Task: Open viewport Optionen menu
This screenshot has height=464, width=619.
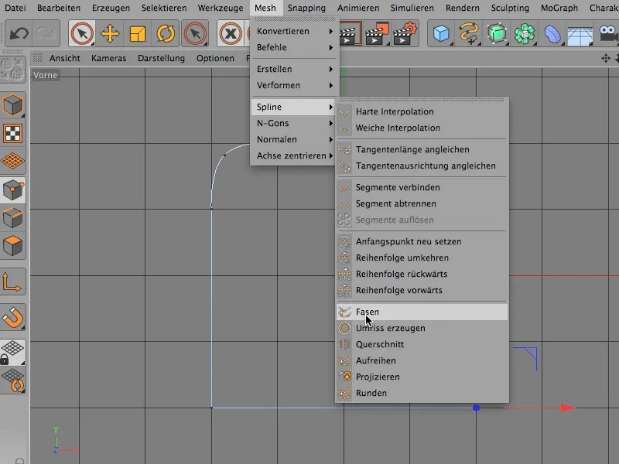Action: point(215,59)
